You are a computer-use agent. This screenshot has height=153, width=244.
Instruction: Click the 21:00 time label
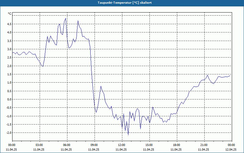(x=204, y=145)
